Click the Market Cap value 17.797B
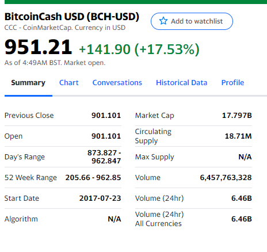267x252 pixels. click(x=237, y=116)
